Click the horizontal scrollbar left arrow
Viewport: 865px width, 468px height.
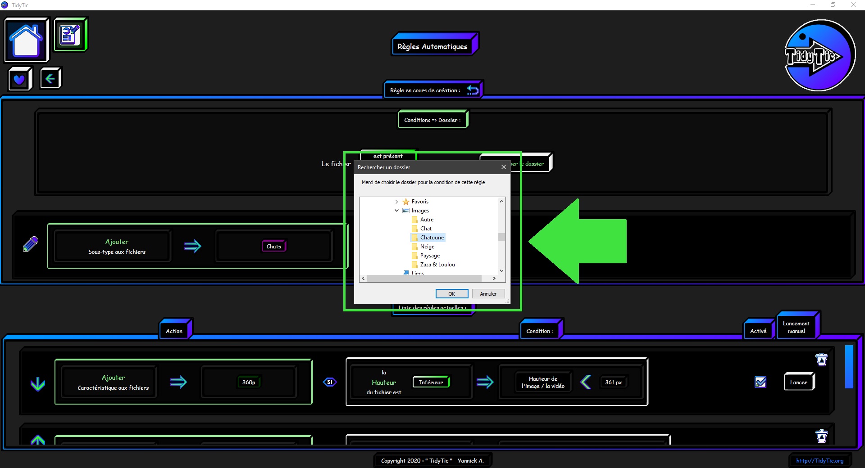[x=363, y=279]
